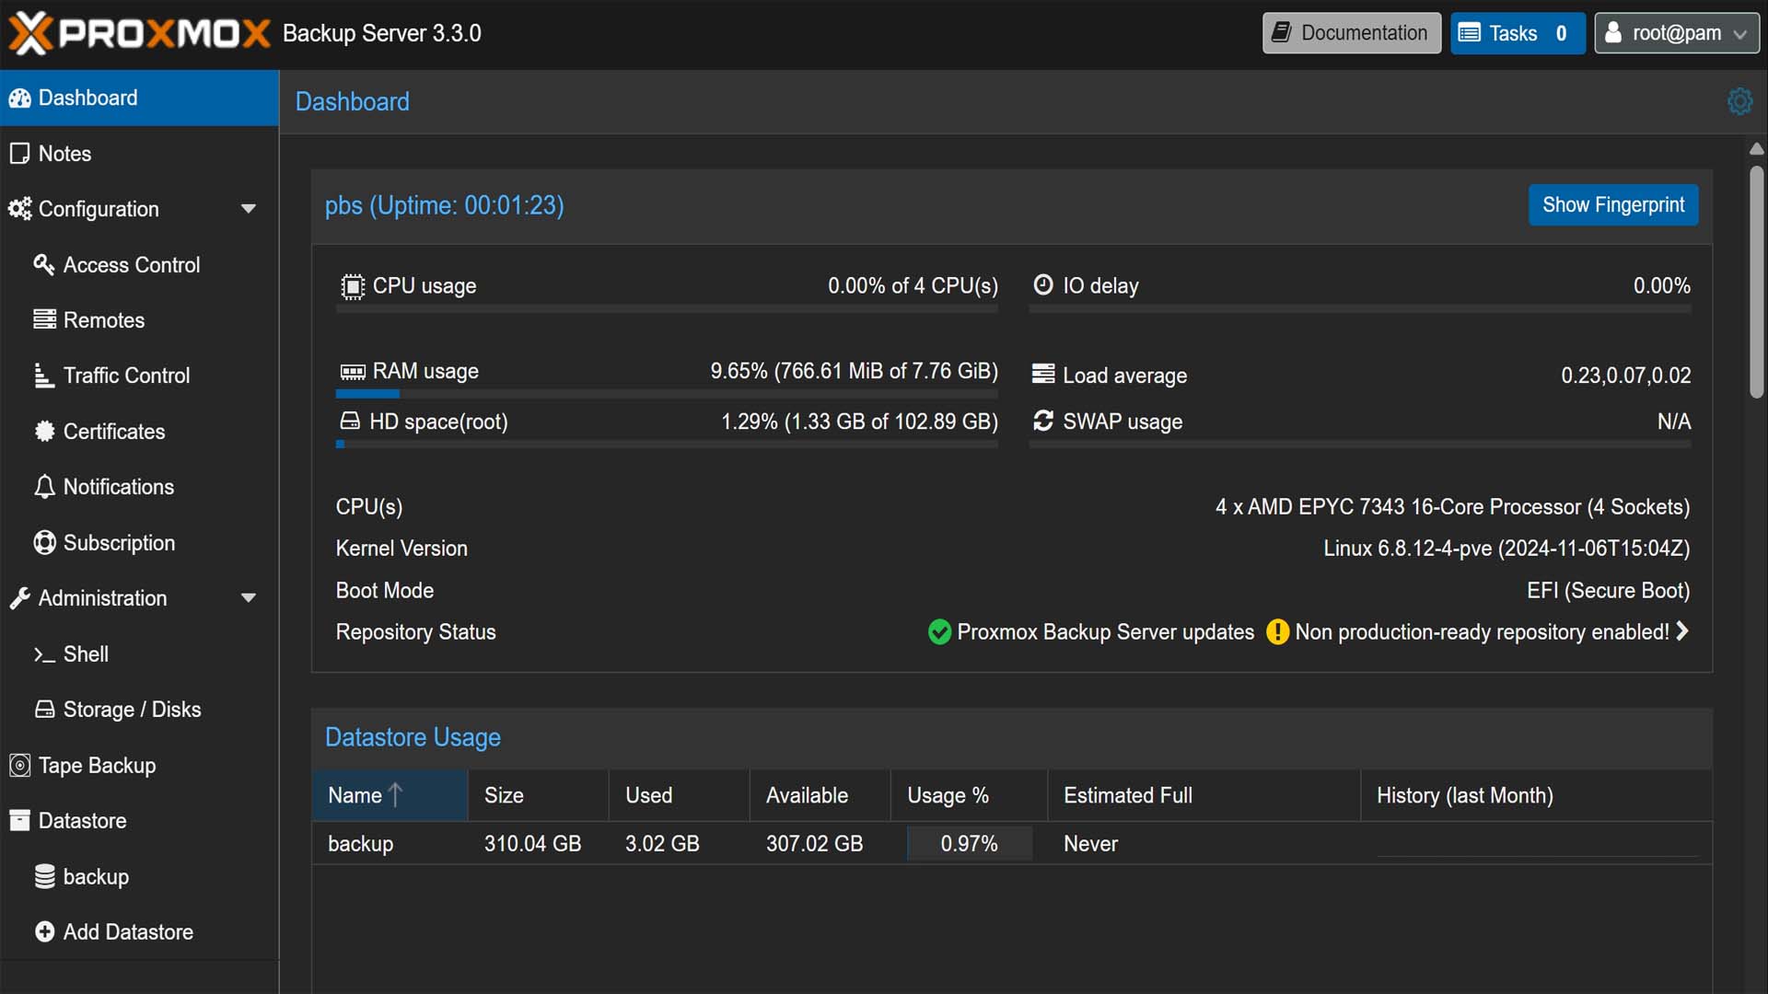Select the backup row in Datastore Usage
The width and height of the screenshot is (1768, 994).
tap(1012, 844)
